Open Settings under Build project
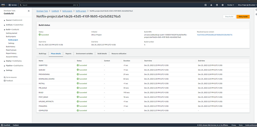 coord(11,43)
